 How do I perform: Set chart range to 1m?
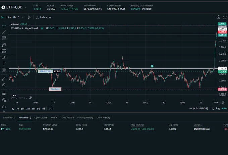[x=34, y=109]
